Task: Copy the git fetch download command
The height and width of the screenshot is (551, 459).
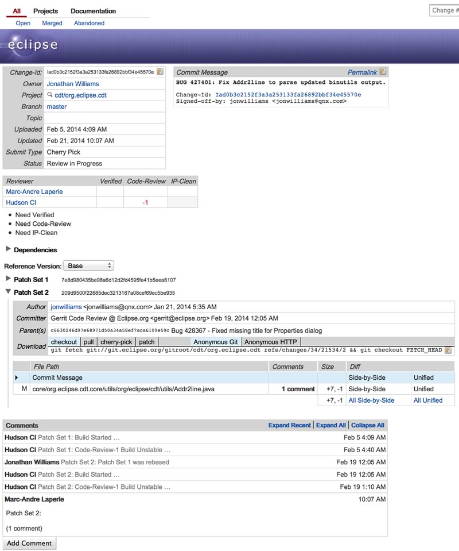Action: tap(448, 350)
